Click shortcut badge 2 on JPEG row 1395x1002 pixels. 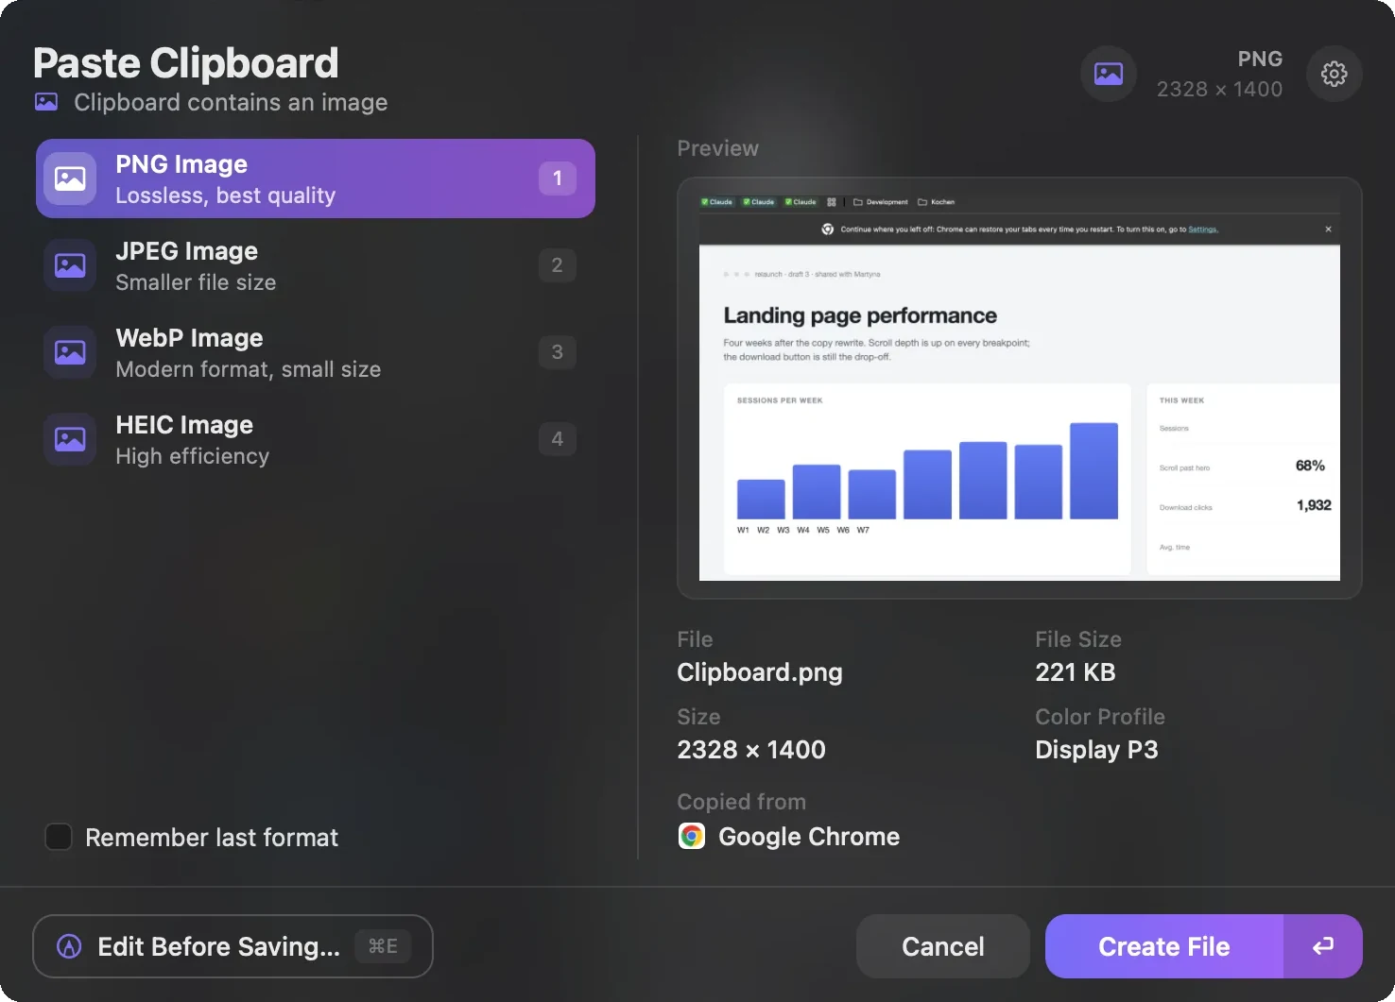point(558,265)
